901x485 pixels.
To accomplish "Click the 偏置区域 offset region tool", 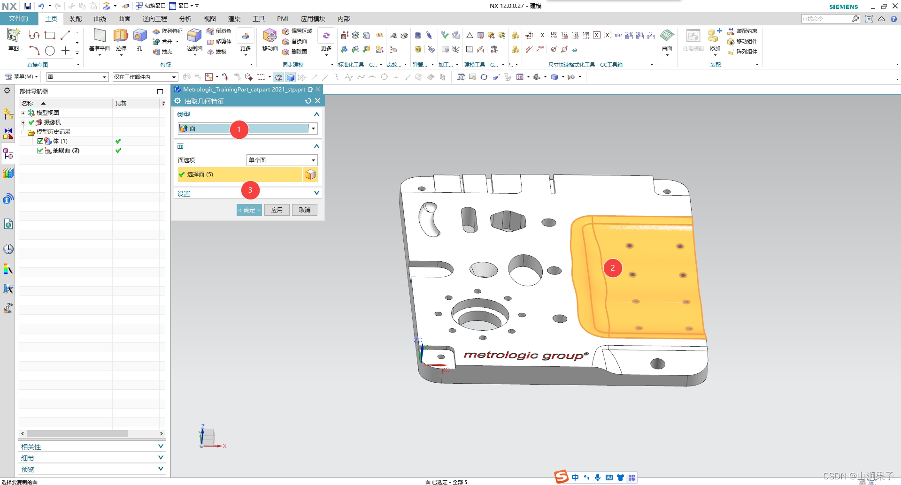I will coord(297,31).
